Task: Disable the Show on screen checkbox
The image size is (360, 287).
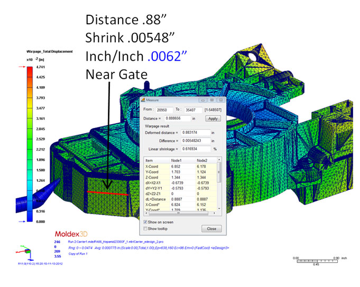Action: (146, 222)
